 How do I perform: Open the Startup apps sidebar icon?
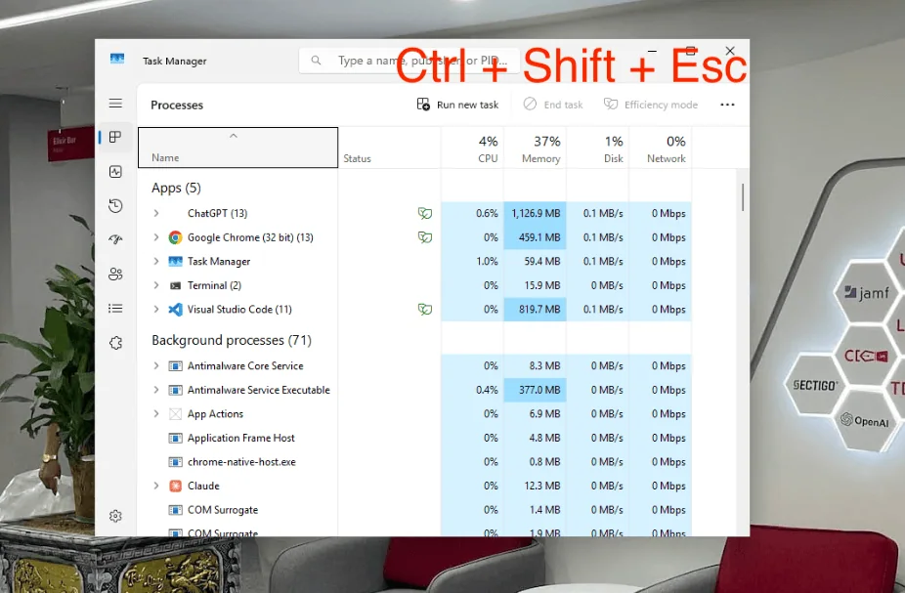(x=115, y=239)
